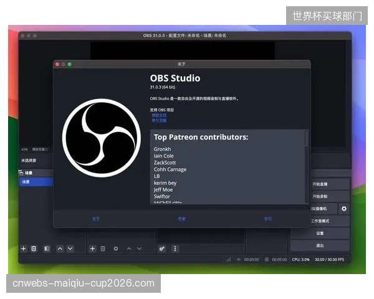
Task: Open source properties gear icon
Action: click(x=116, y=249)
